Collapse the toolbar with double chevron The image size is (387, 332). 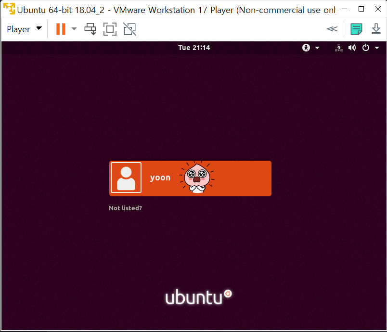coord(332,29)
